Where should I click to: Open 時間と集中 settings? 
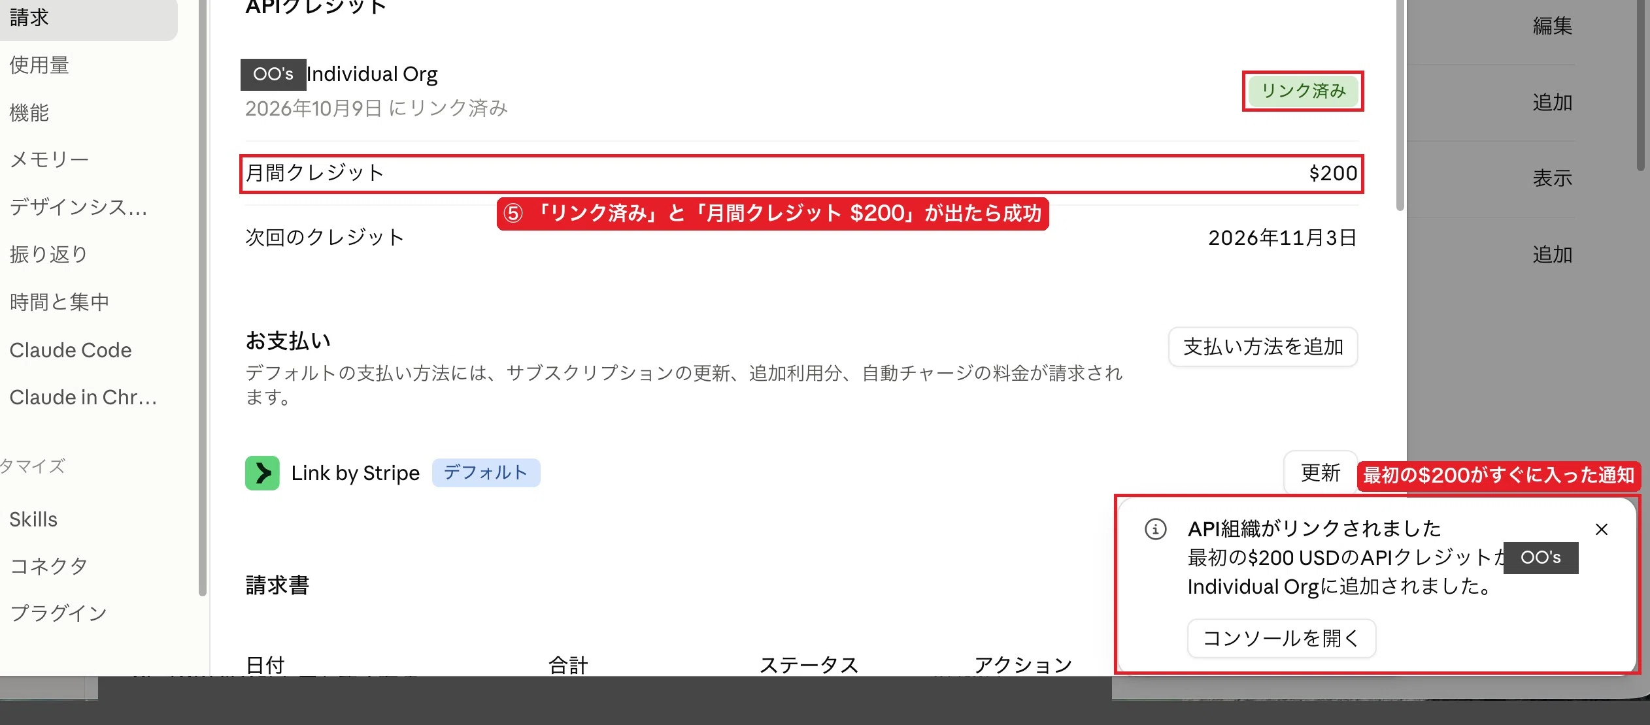point(59,302)
